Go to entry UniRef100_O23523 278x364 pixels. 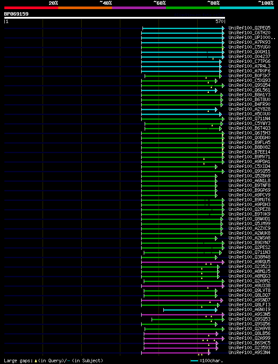point(249,266)
